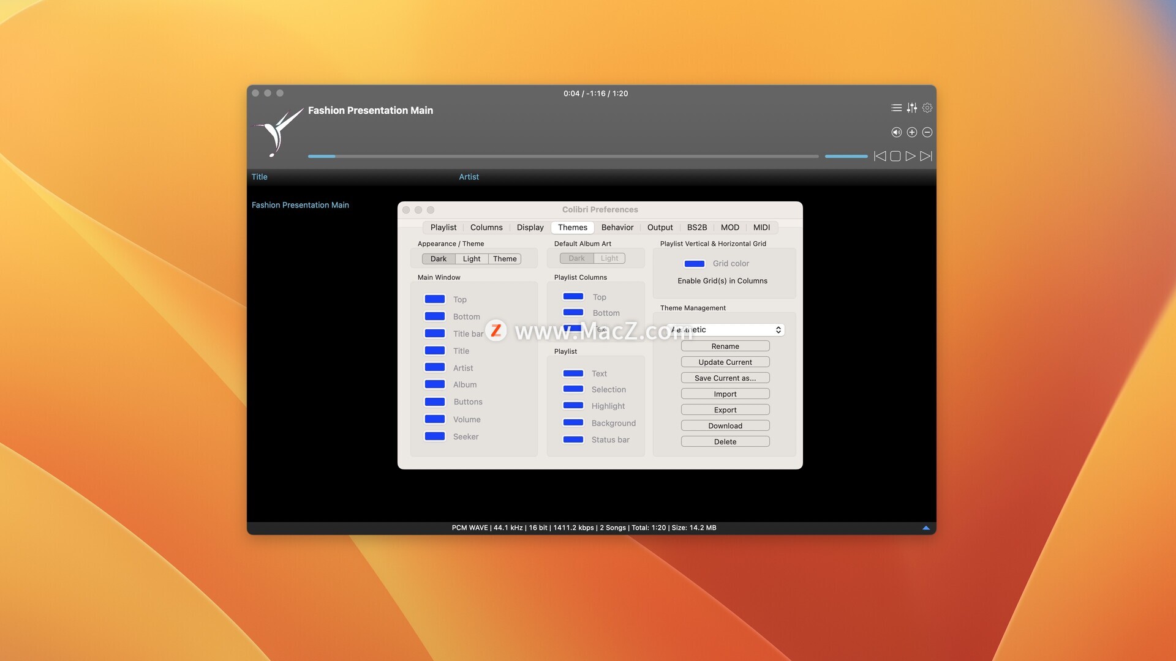The width and height of the screenshot is (1176, 661).
Task: Click the hummingbird album art logo
Action: click(x=278, y=132)
